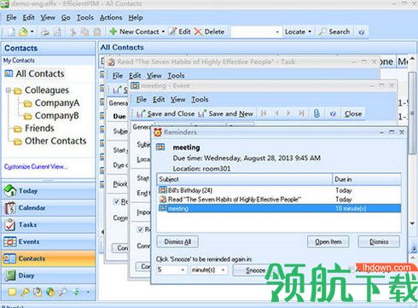The height and width of the screenshot is (308, 418).
Task: Open the Go menu in main window
Action: [66, 18]
